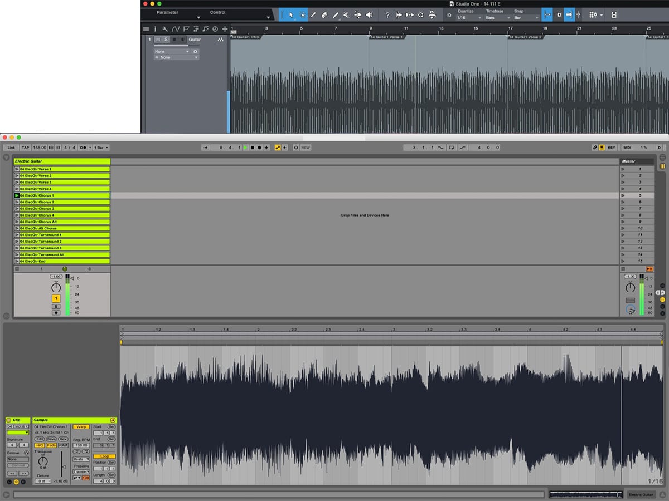Open the 1 Bar quantization menu
The height and width of the screenshot is (501, 669).
[101, 148]
